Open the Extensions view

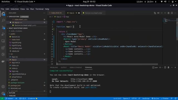point(3,47)
